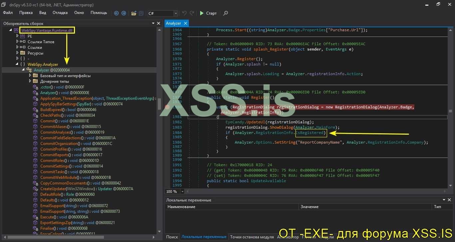Open the Окно menu
The width and height of the screenshot is (455, 242).
click(x=79, y=13)
